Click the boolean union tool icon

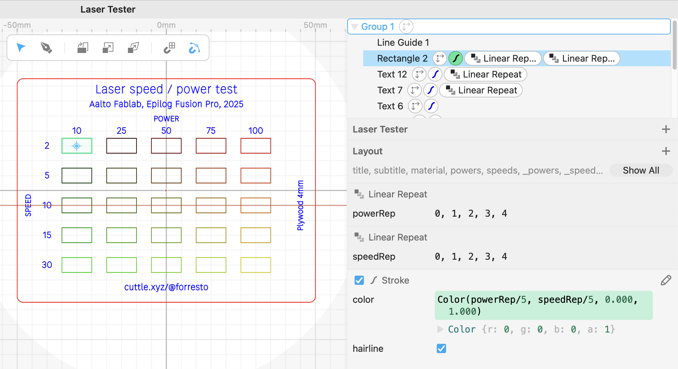click(x=83, y=48)
